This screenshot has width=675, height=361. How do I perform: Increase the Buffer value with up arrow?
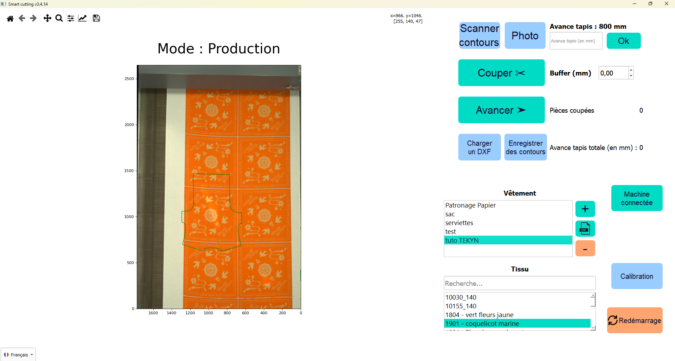click(x=631, y=70)
